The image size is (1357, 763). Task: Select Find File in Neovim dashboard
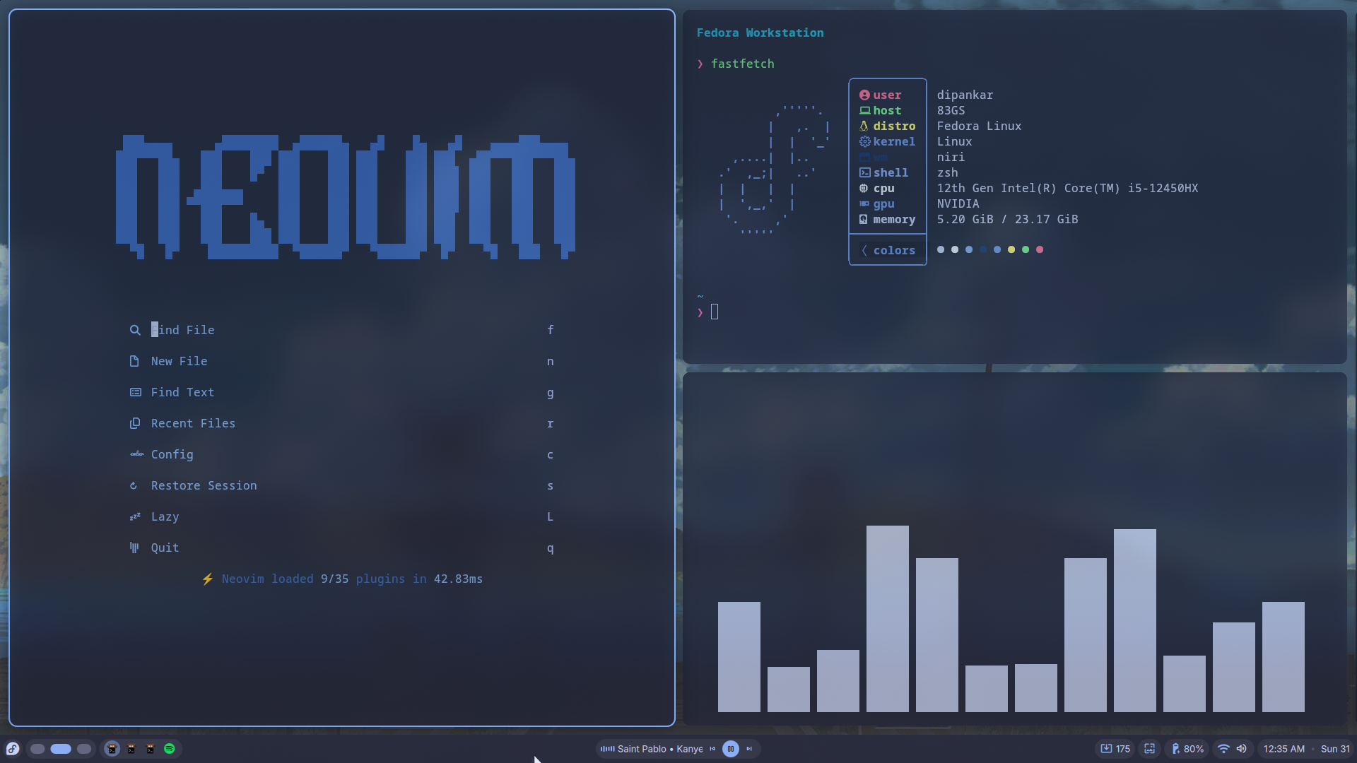click(341, 330)
